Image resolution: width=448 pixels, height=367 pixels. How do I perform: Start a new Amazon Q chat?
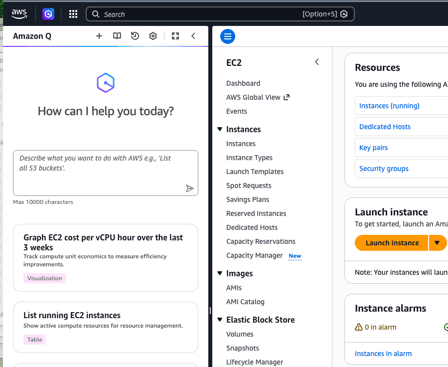click(x=99, y=36)
